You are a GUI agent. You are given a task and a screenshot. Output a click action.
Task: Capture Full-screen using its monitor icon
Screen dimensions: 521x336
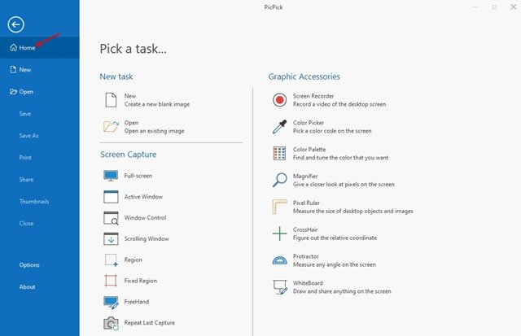112,176
